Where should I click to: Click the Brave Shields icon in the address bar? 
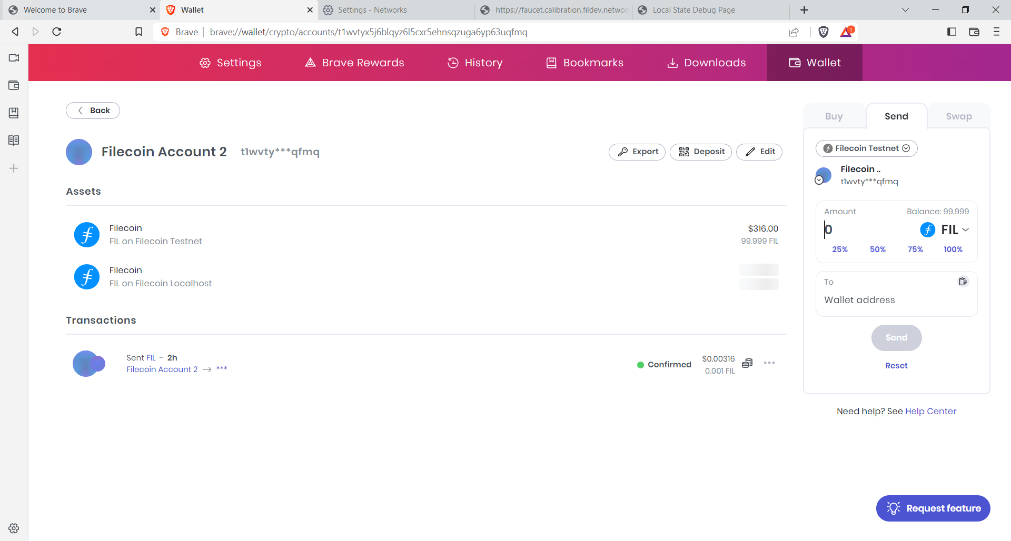point(823,32)
